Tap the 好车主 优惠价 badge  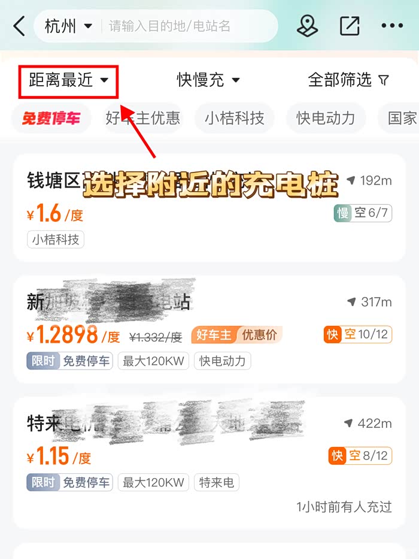[x=236, y=335]
